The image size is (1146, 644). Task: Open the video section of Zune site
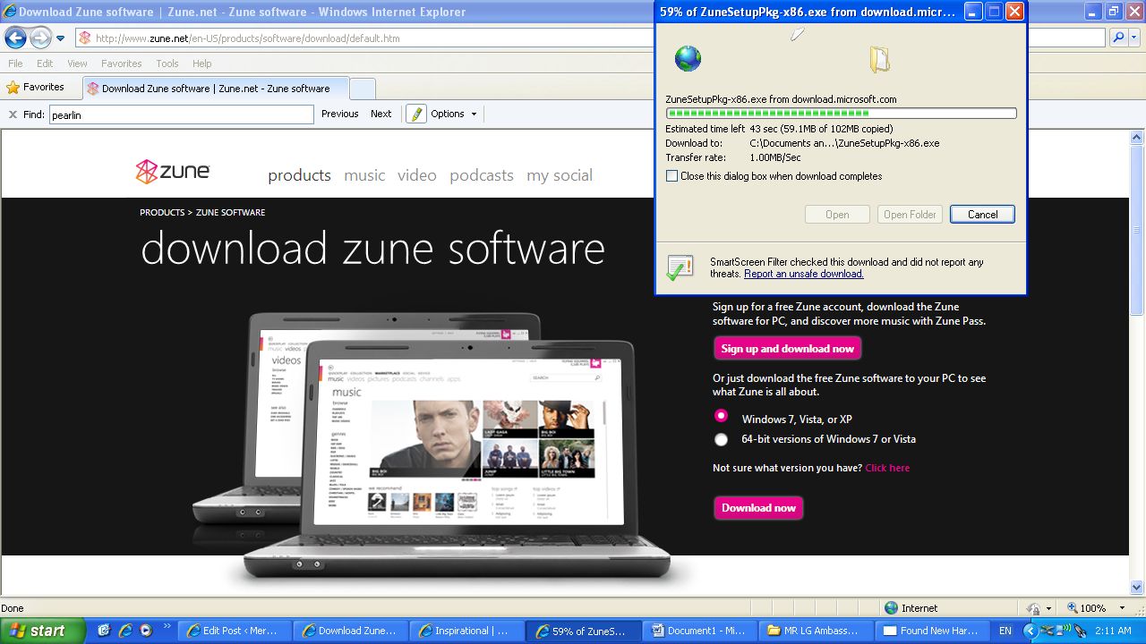[417, 175]
